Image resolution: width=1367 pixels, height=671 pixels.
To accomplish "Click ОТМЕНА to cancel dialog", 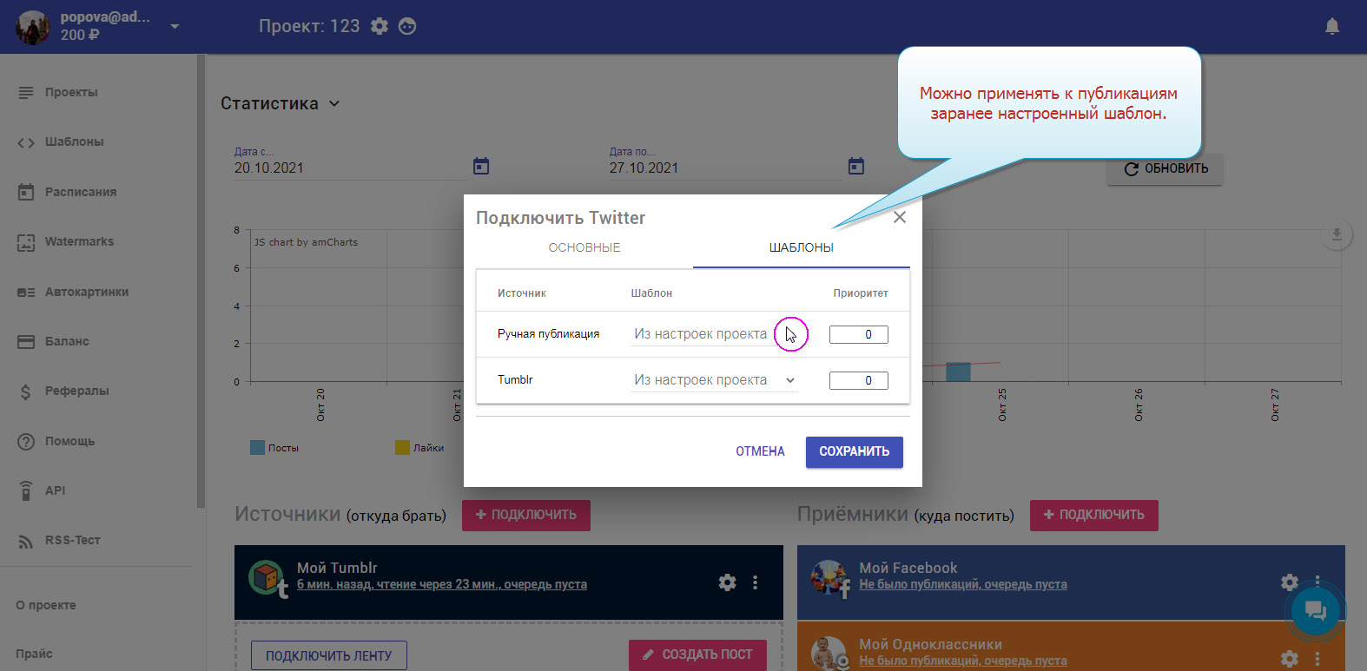I will [760, 451].
